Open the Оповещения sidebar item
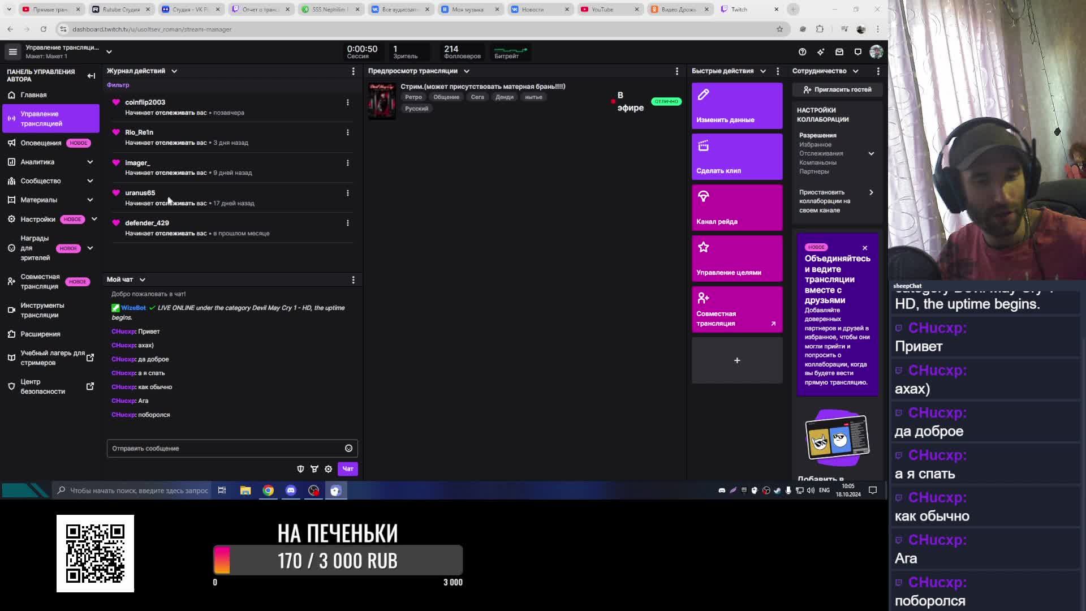The image size is (1086, 611). tap(41, 143)
